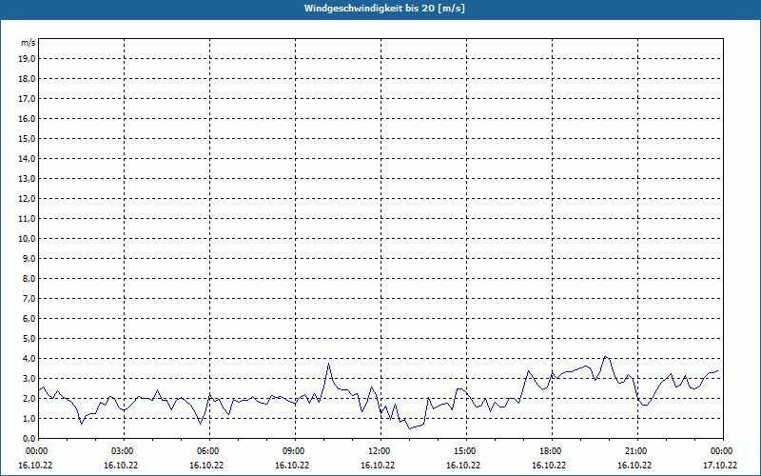Click the 14,0 y-axis label
Screen dimensions: 761x476
pos(28,159)
